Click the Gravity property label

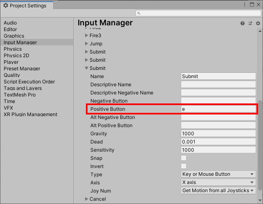pyautogui.click(x=99, y=134)
